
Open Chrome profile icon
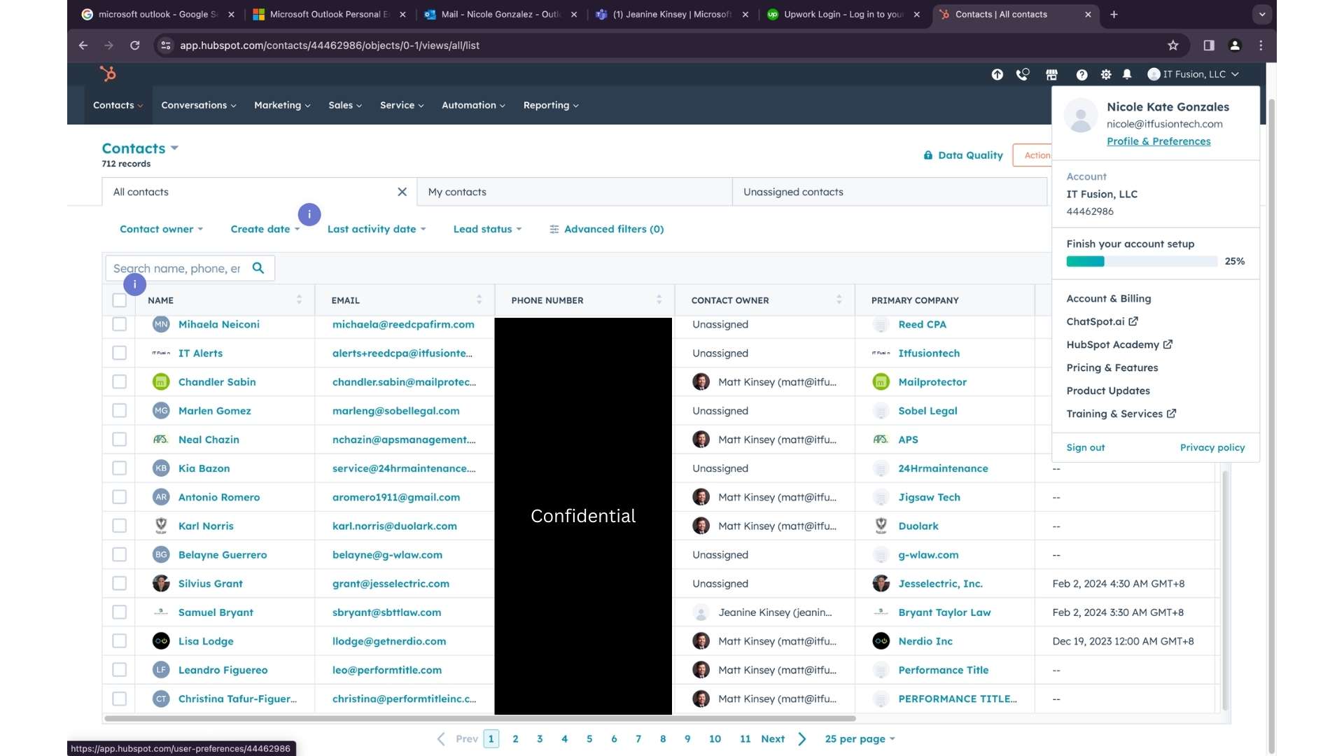(x=1235, y=45)
